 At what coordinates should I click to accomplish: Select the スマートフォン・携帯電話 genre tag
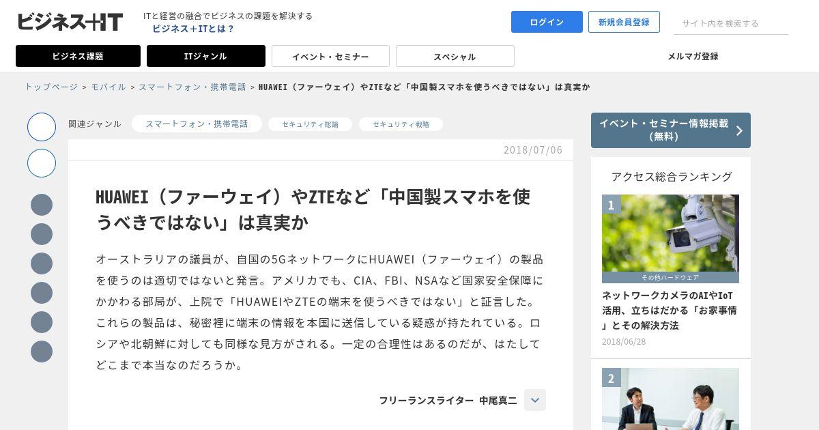tap(197, 124)
